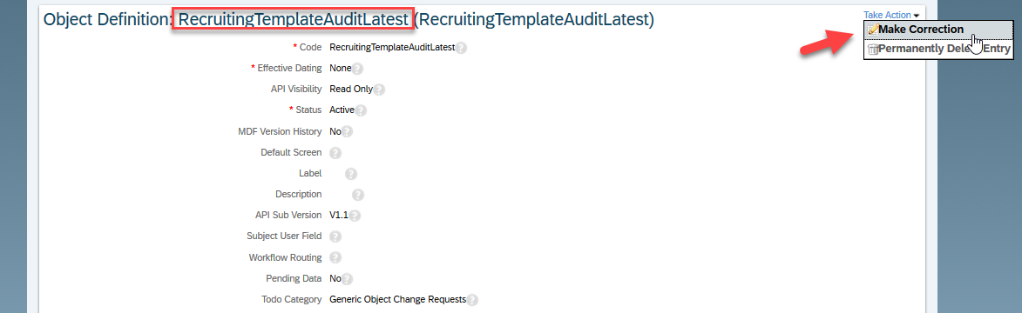This screenshot has height=313, width=1022.
Task: Click the pencil icon on Make Correction
Action: [873, 30]
